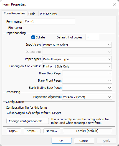119x146 pixels.
Task: Confirm the dialog with OK
Action: click(62, 141)
